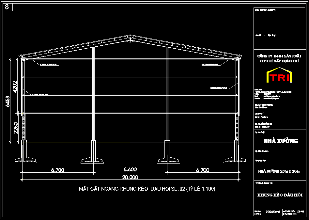The image size is (309, 220).
Task: Select the left span dimension "6.700"
Action: [x=58, y=170]
